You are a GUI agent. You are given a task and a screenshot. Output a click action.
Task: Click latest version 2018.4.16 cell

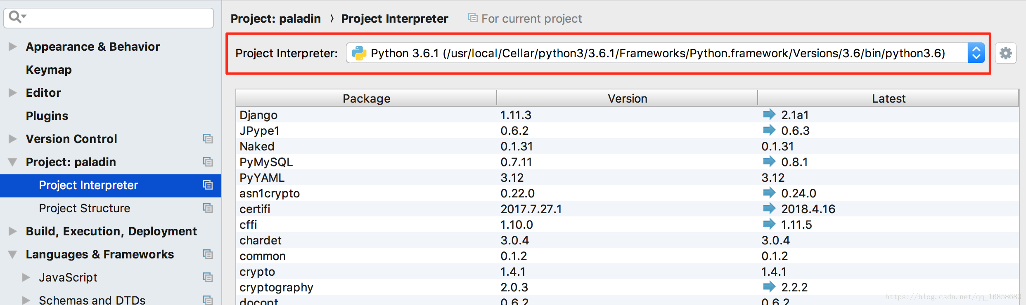[808, 209]
